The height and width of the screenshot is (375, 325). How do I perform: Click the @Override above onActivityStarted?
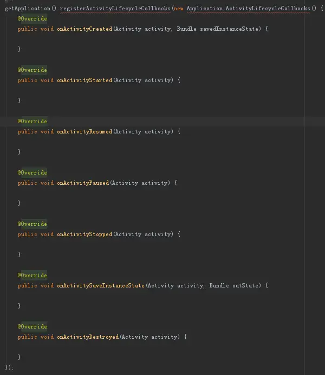32,70
